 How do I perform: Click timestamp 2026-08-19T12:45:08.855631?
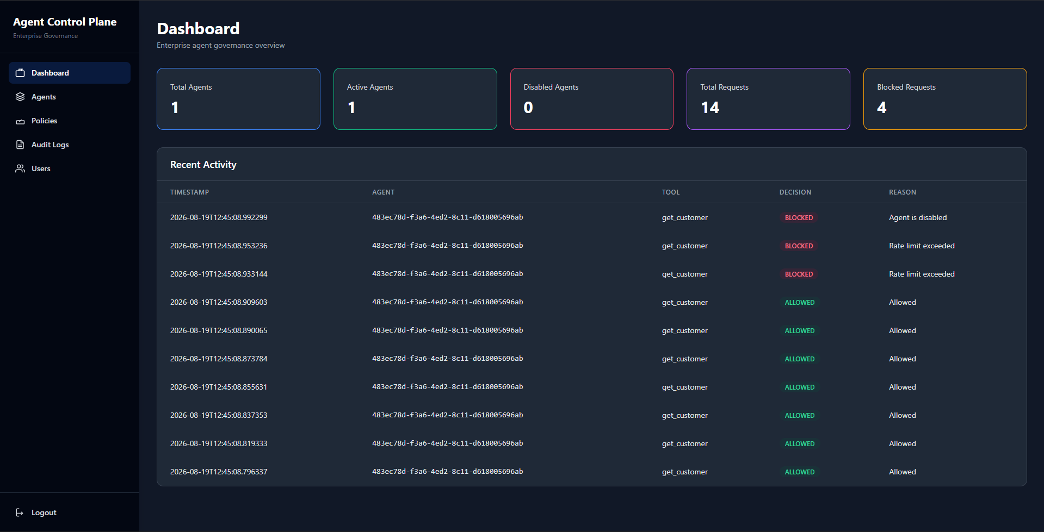pos(219,387)
